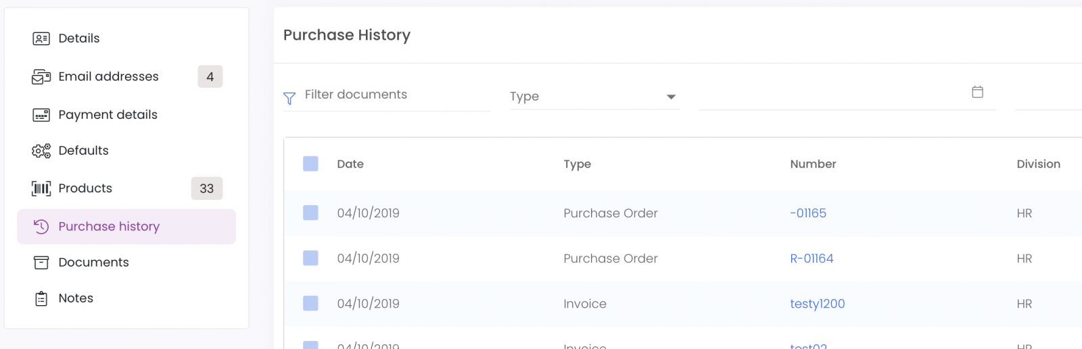Sort by the Date column header
1082x349 pixels.
click(x=350, y=164)
